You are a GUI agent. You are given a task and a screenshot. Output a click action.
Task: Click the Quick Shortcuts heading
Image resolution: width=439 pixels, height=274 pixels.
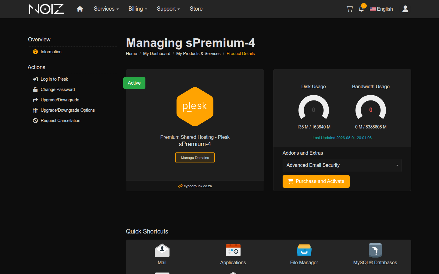click(147, 231)
